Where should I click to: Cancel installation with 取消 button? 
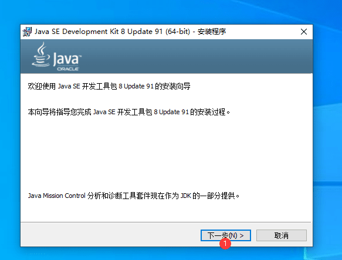coord(282,235)
